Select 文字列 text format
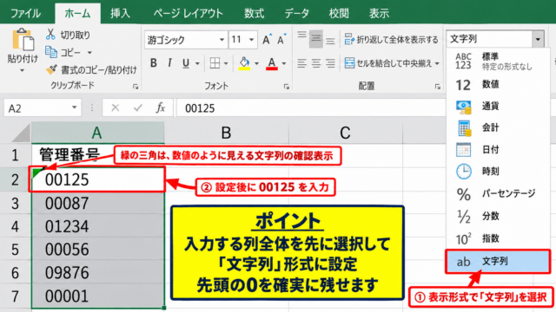 (x=498, y=262)
